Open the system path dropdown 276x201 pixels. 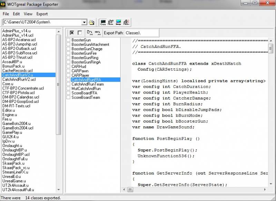(84, 22)
